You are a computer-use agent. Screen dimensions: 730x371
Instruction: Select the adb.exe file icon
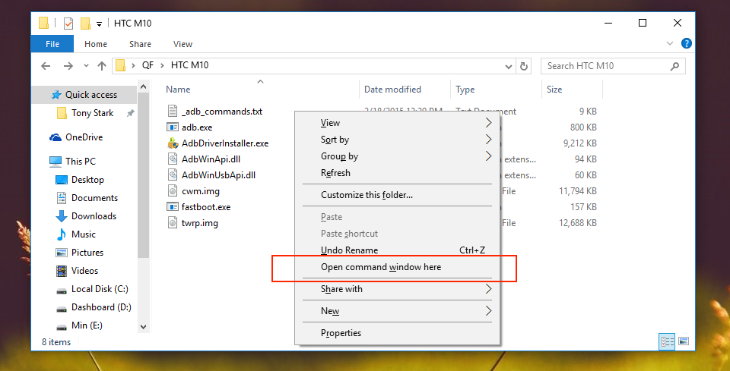173,127
